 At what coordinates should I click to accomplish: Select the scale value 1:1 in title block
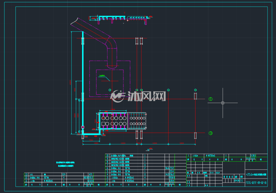pyautogui.click(x=241, y=181)
